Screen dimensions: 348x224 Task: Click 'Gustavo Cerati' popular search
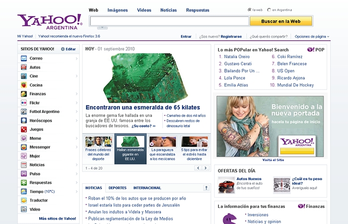pyautogui.click(x=238, y=64)
